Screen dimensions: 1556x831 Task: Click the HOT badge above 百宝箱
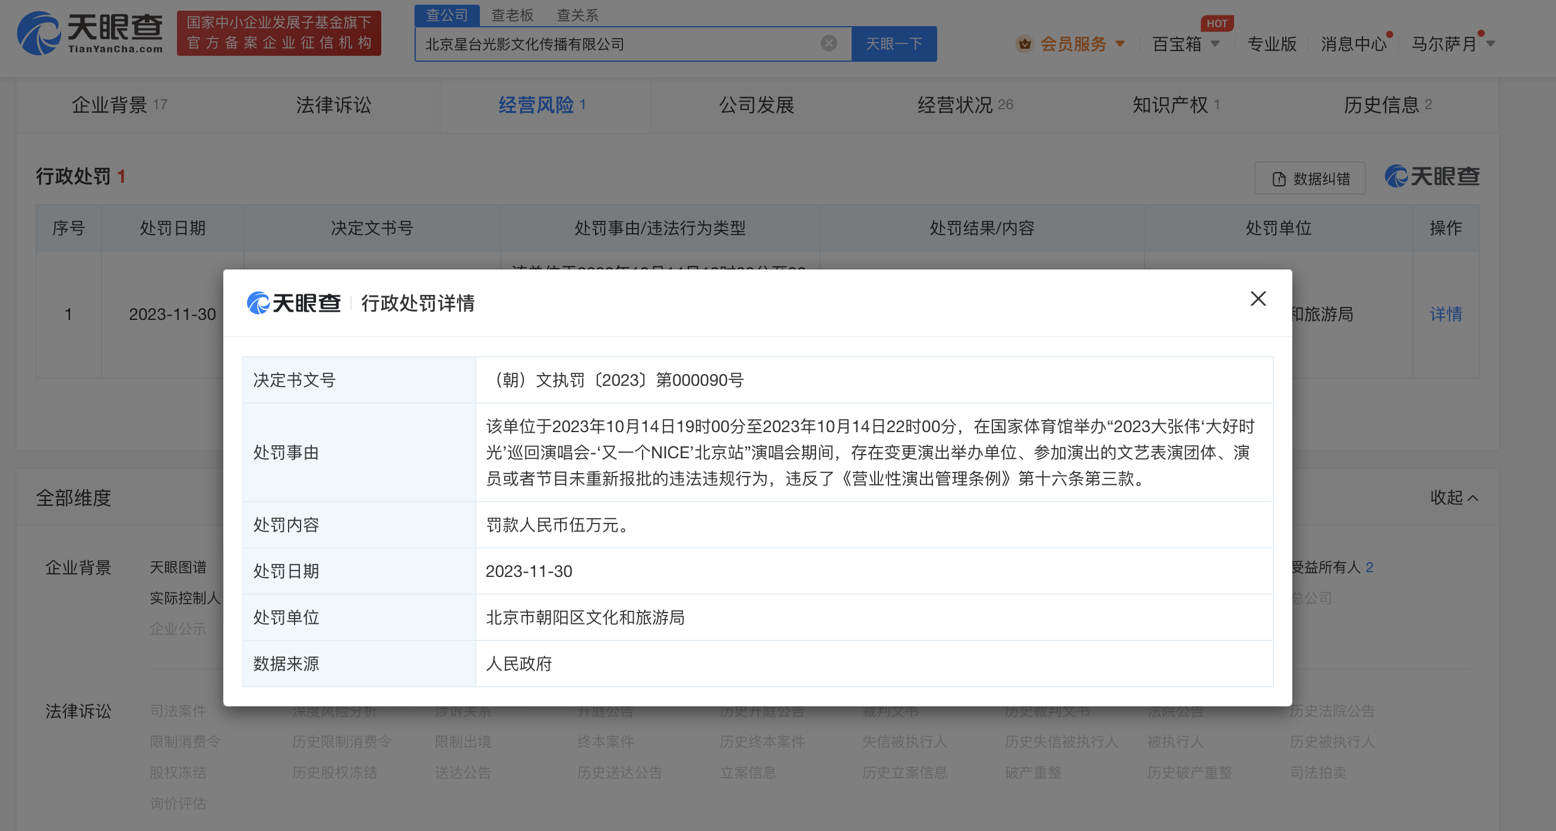pyautogui.click(x=1216, y=24)
